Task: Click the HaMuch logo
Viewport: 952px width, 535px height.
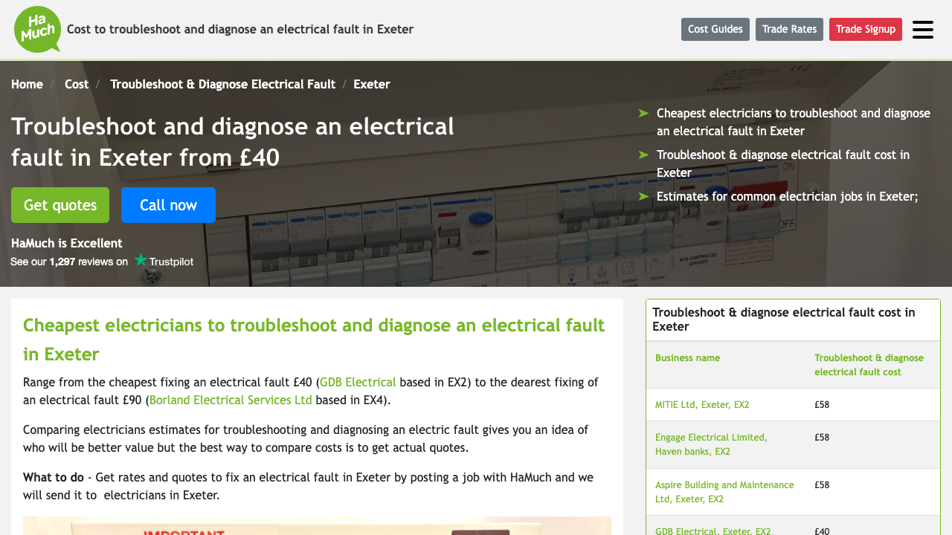Action: 37,30
